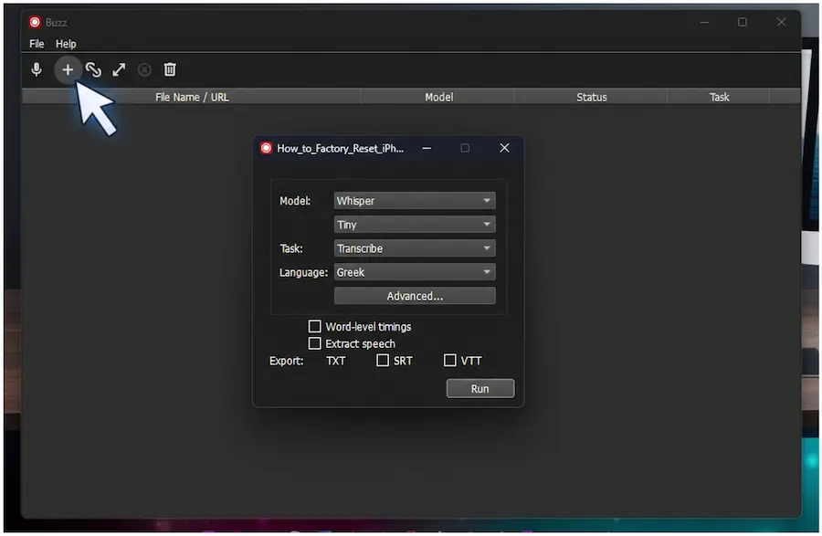Check the VTT export option
The width and height of the screenshot is (822, 536).
[449, 361]
